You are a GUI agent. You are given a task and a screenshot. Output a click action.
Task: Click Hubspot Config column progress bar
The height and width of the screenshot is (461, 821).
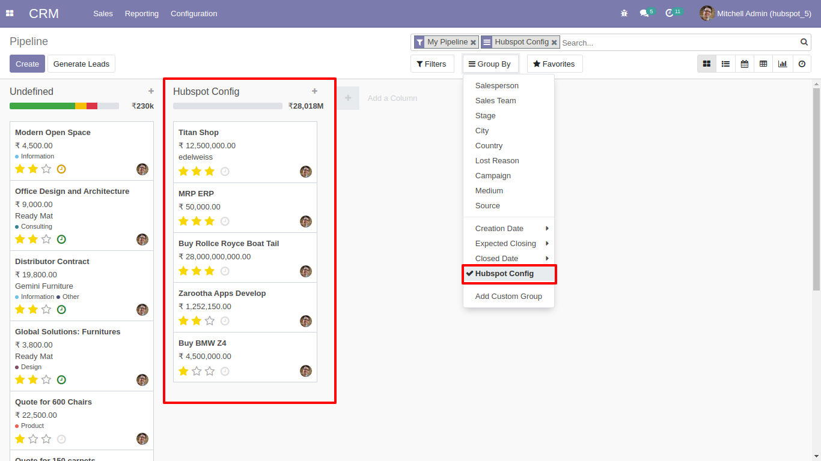point(228,106)
